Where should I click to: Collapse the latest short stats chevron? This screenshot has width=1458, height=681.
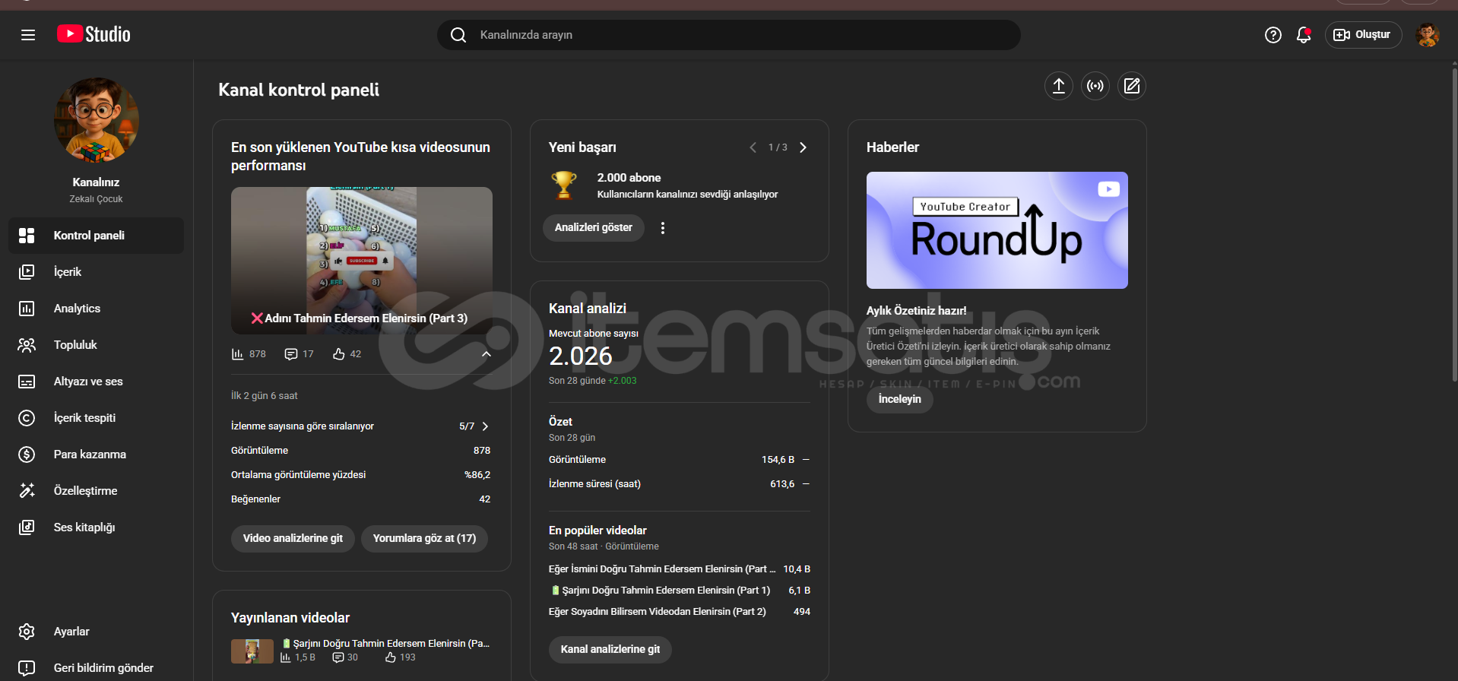point(487,354)
